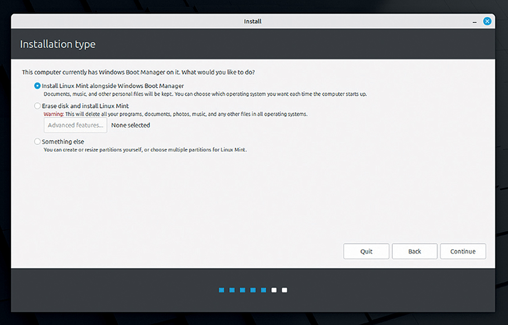Viewport: 508px width, 325px height.
Task: Click the third blue progress step square
Action: (x=242, y=290)
